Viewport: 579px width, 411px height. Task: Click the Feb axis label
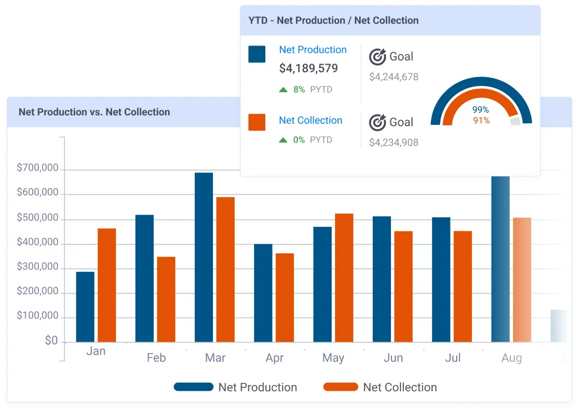156,358
